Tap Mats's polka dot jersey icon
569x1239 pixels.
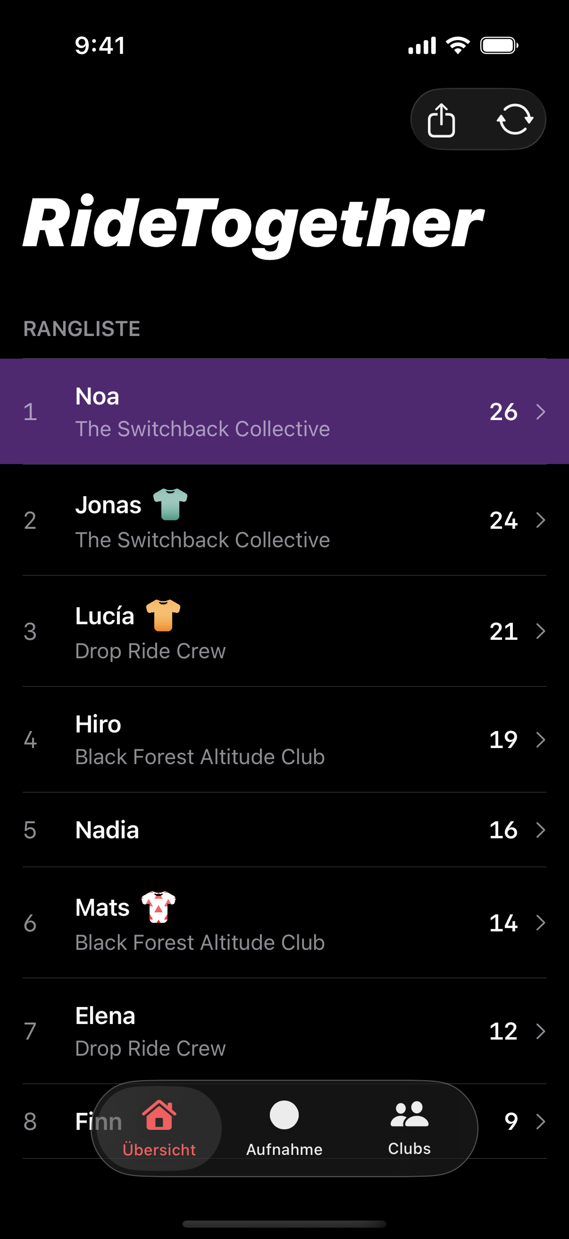coord(159,907)
